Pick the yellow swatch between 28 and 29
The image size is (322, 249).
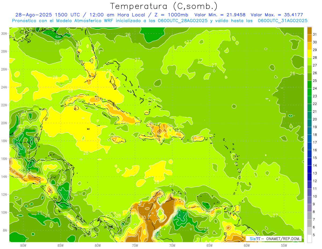coord(309,54)
